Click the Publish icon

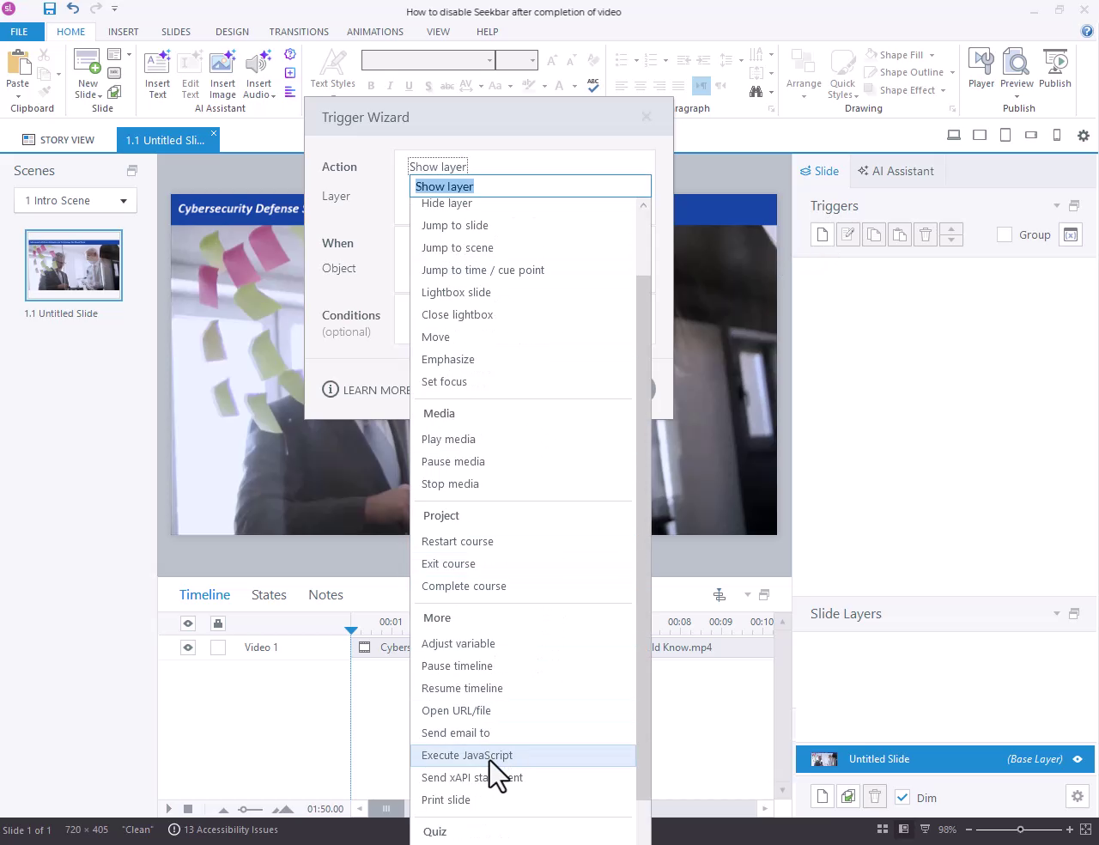(1054, 68)
